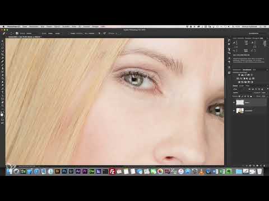
Task: Add a Levels adjustment layer
Action: [242, 75]
